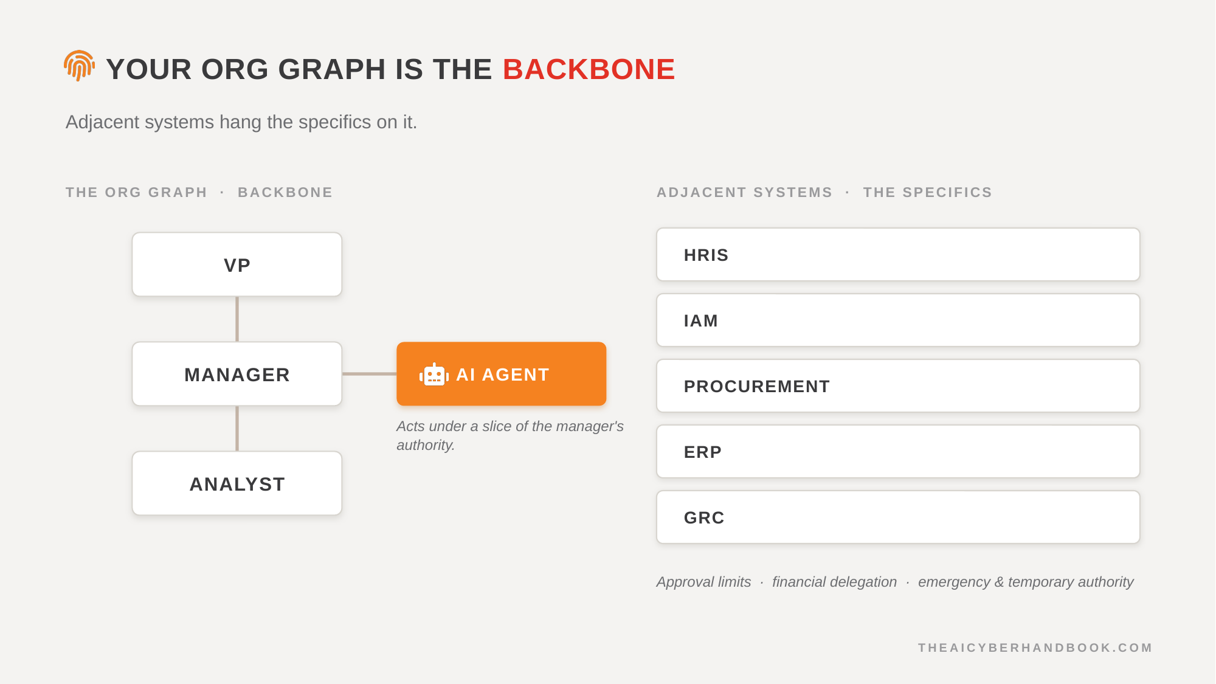Click the 'Approval limits' footnote text

703,582
